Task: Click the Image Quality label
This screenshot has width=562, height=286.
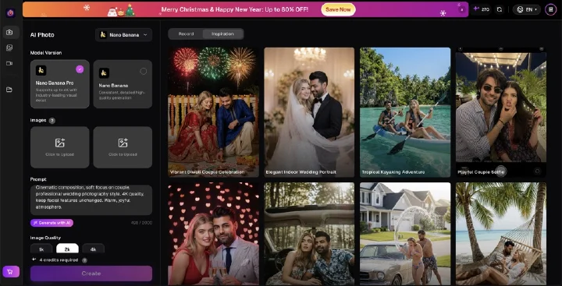Action: click(45, 238)
